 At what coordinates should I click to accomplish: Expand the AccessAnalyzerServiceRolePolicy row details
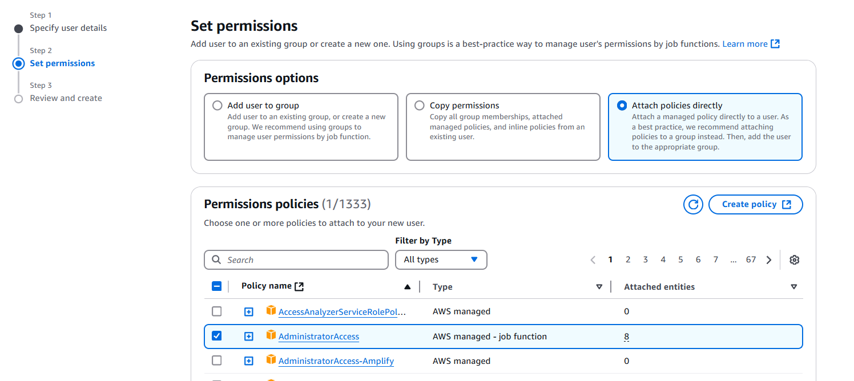(249, 312)
